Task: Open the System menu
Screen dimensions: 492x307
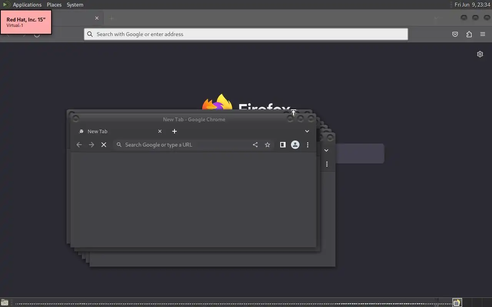Action: (x=75, y=5)
